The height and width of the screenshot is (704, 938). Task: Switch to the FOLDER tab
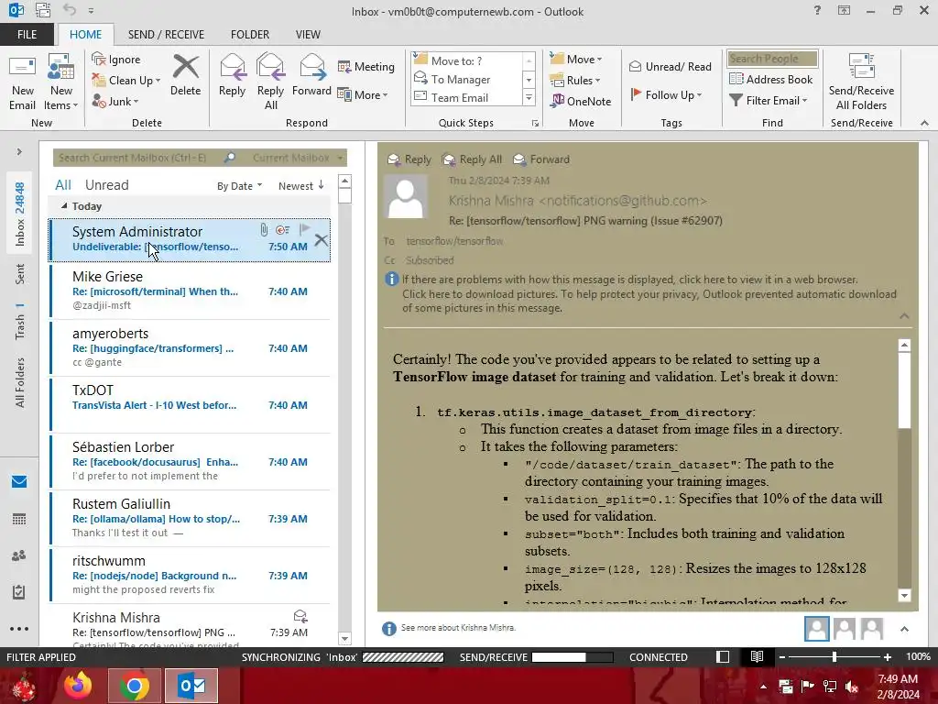pos(250,34)
